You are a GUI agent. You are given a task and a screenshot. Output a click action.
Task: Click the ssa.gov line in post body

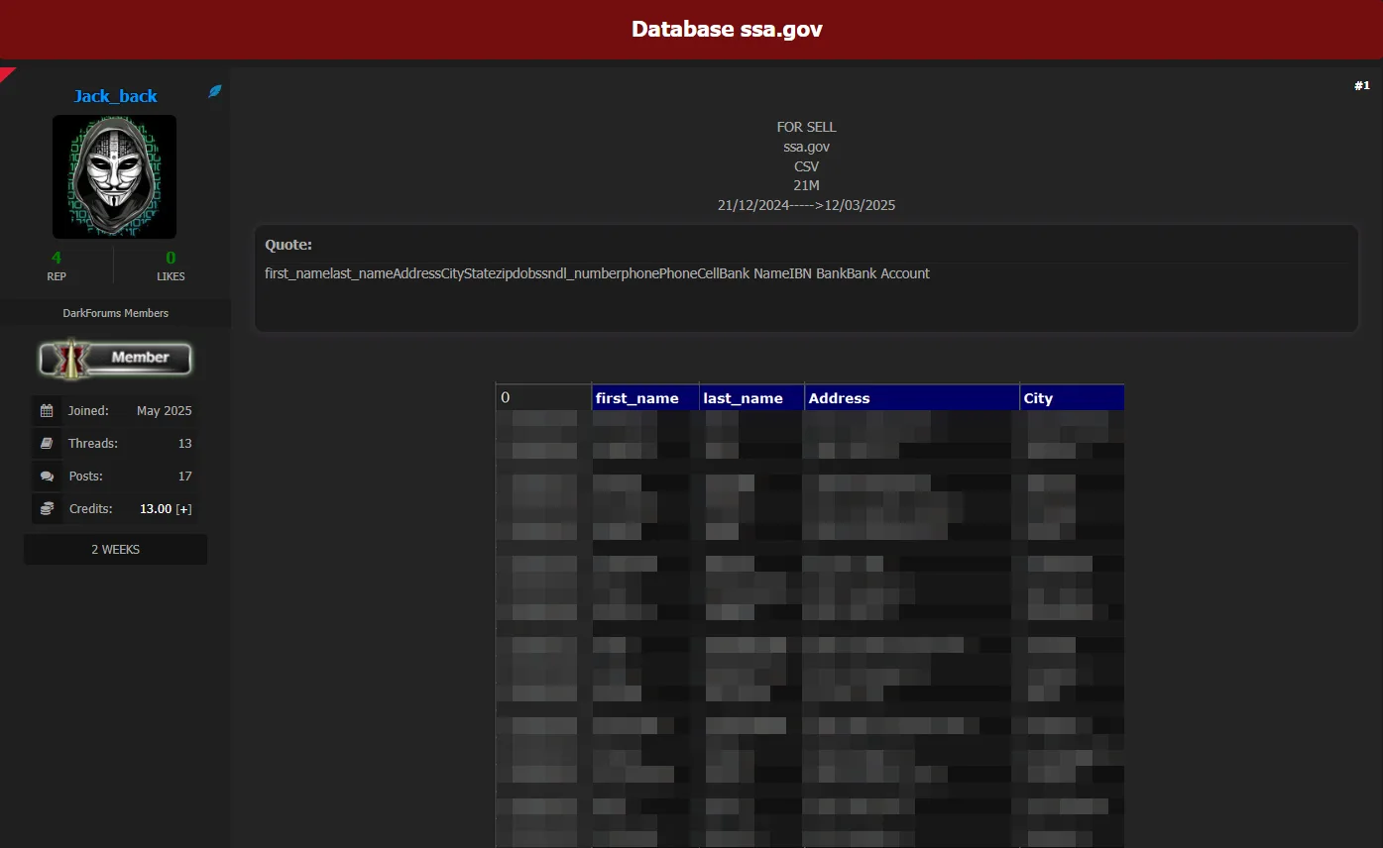coord(806,147)
